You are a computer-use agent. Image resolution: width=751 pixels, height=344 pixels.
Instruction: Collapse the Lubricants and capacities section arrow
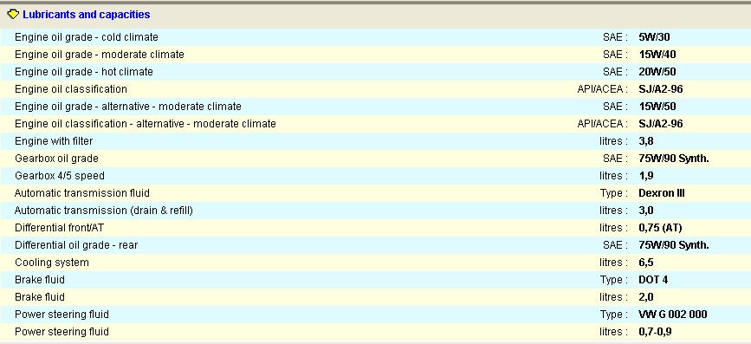point(13,15)
